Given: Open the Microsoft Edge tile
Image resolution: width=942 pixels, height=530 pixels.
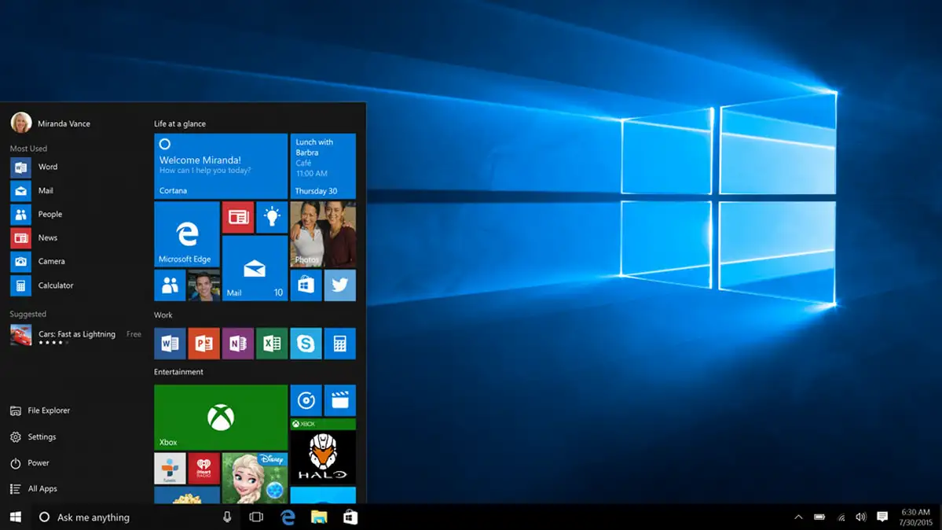Looking at the screenshot, I should click(x=187, y=234).
